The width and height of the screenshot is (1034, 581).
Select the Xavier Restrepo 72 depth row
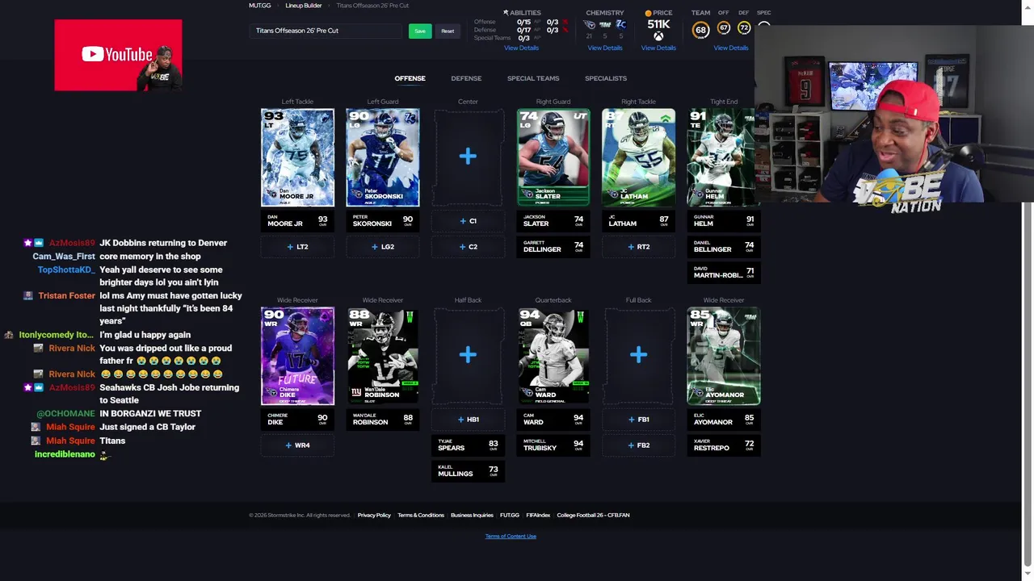(724, 445)
